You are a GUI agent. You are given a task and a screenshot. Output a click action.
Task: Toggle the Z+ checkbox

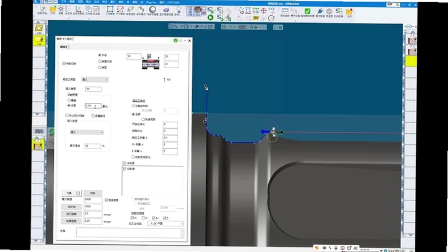click(x=153, y=218)
